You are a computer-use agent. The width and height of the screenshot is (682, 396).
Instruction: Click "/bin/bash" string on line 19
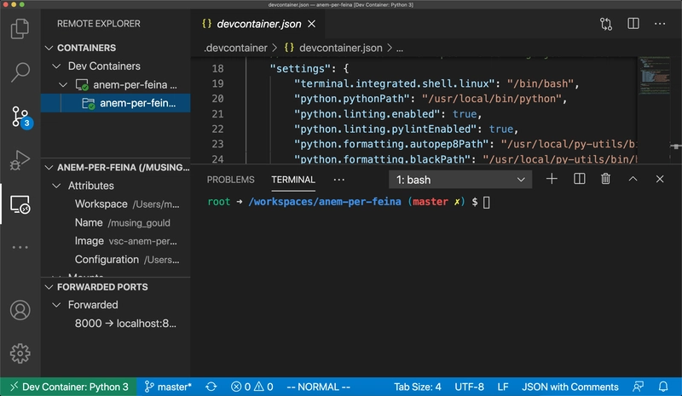(x=540, y=83)
